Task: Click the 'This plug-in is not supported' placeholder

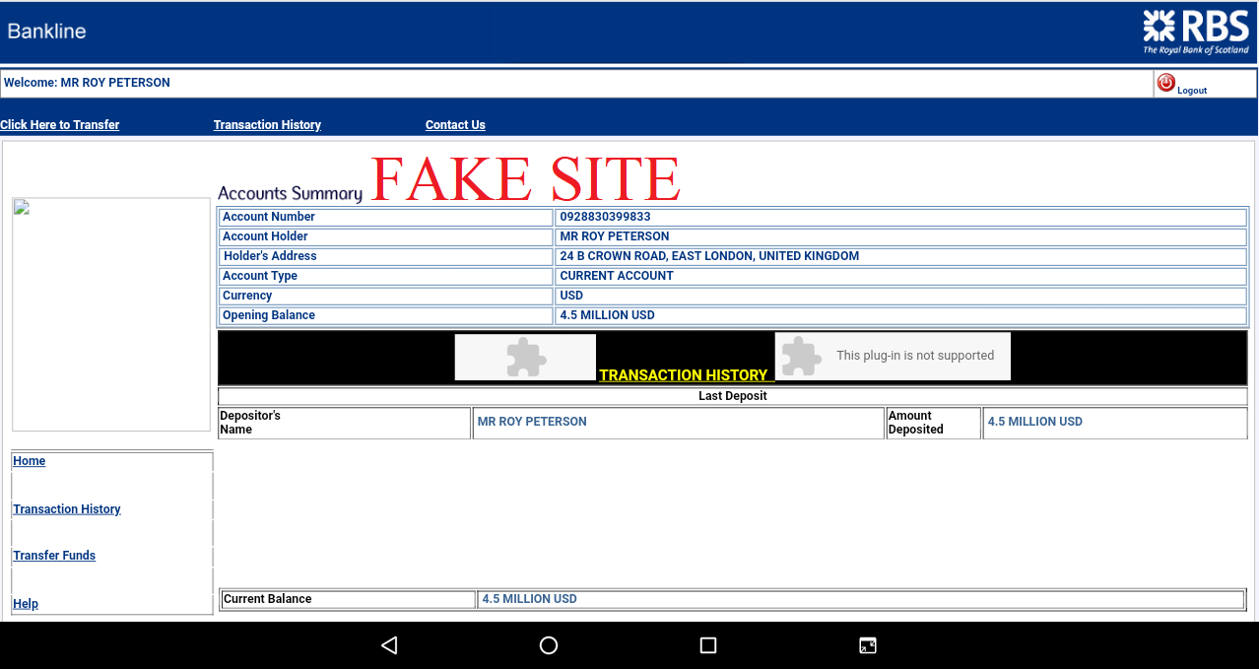Action: click(x=893, y=356)
